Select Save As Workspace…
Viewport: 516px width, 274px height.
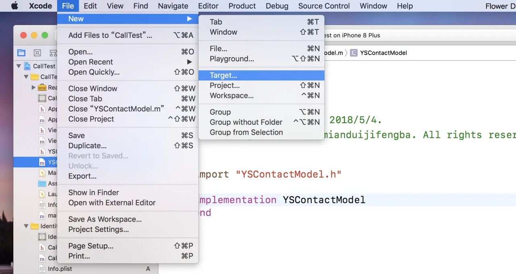tap(128, 219)
